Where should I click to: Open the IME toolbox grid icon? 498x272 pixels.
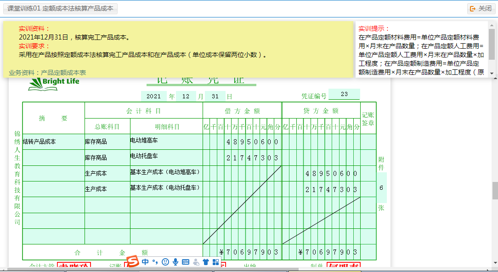tap(215, 262)
